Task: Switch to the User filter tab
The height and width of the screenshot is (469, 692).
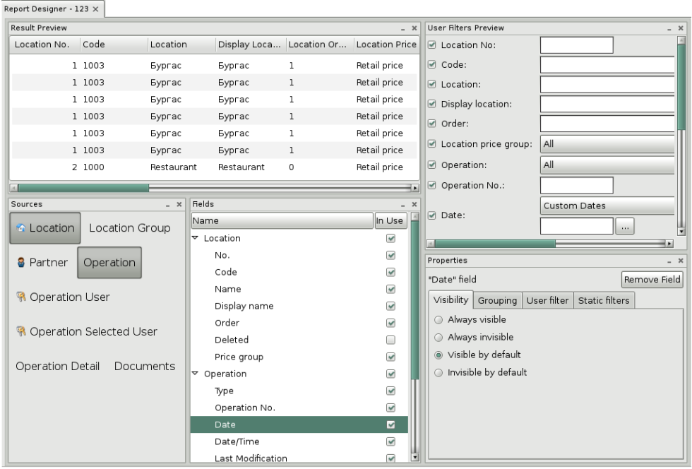Action: pyautogui.click(x=548, y=301)
